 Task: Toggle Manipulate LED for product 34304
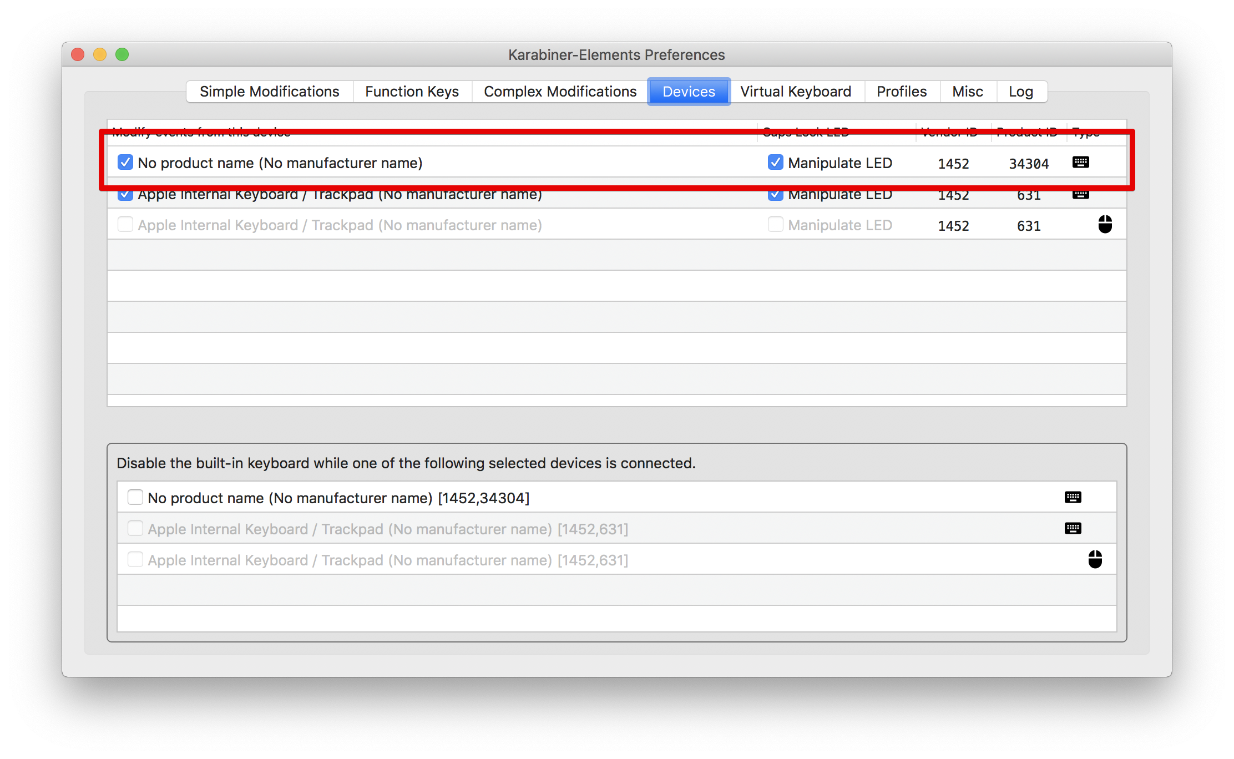pos(775,163)
